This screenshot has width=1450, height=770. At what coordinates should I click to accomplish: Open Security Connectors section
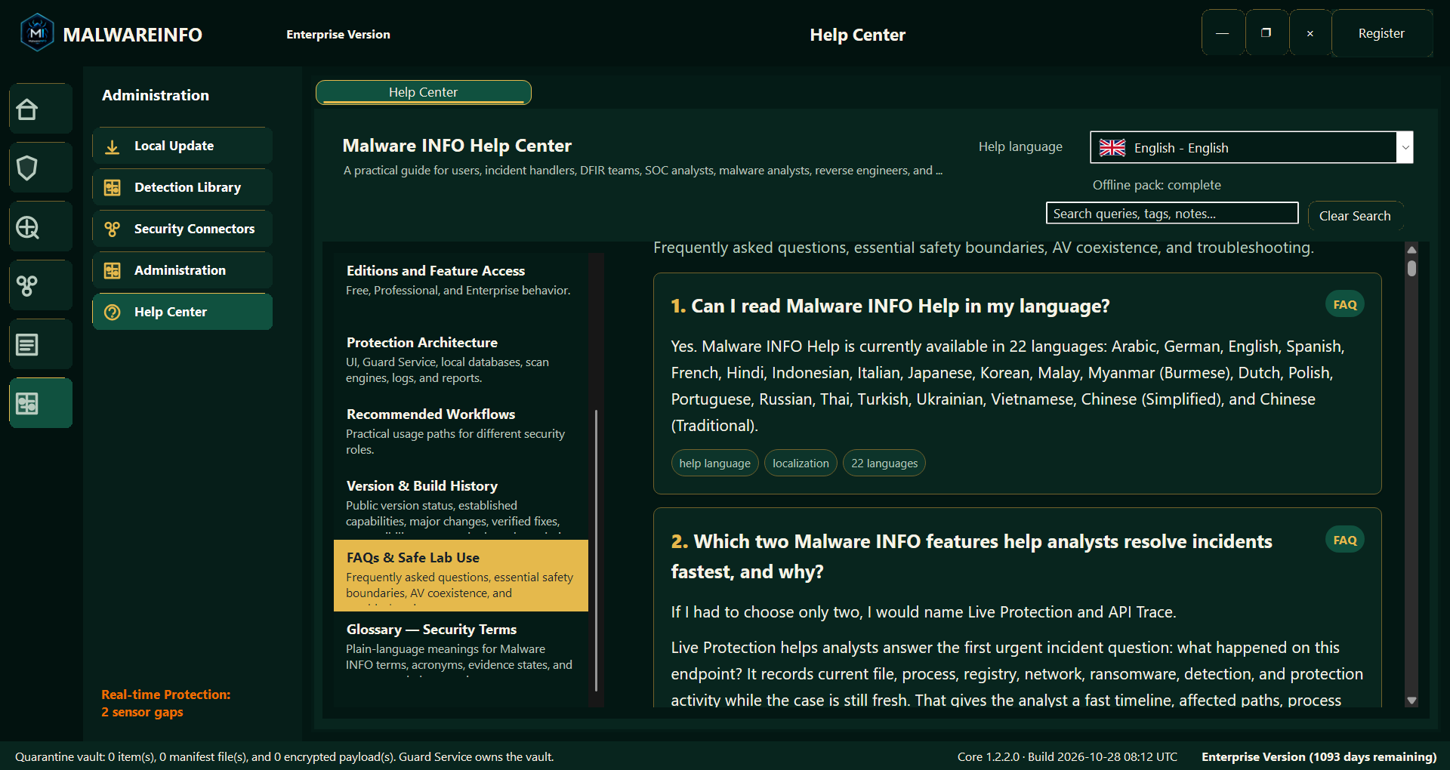tap(183, 229)
